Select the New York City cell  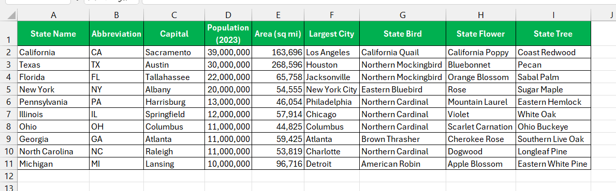click(x=332, y=89)
